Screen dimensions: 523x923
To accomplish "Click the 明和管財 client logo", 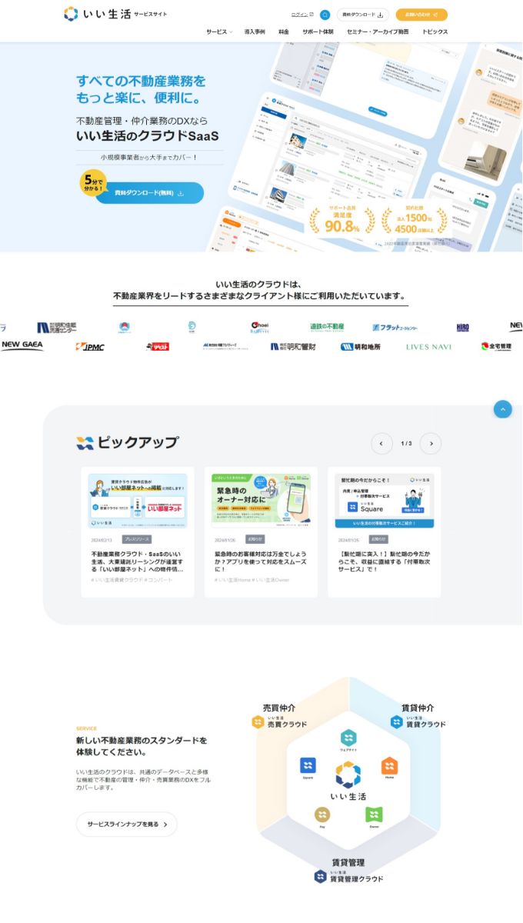I will click(x=293, y=347).
